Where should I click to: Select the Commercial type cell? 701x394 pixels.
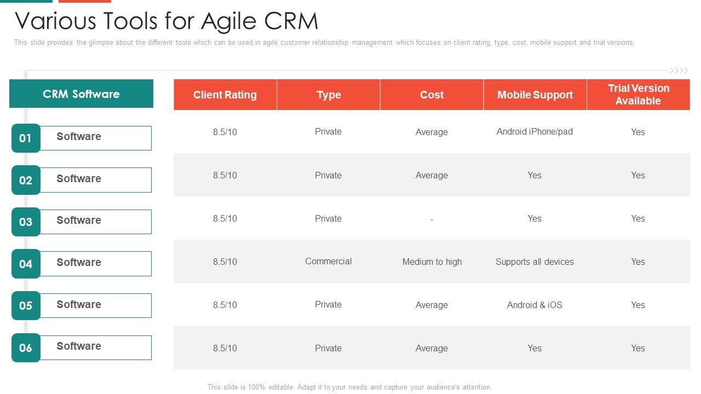tap(329, 261)
